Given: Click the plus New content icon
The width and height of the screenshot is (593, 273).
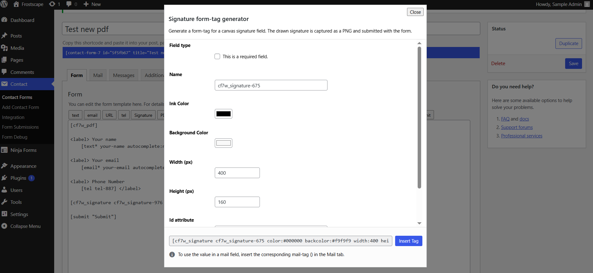Looking at the screenshot, I should tap(86, 4).
